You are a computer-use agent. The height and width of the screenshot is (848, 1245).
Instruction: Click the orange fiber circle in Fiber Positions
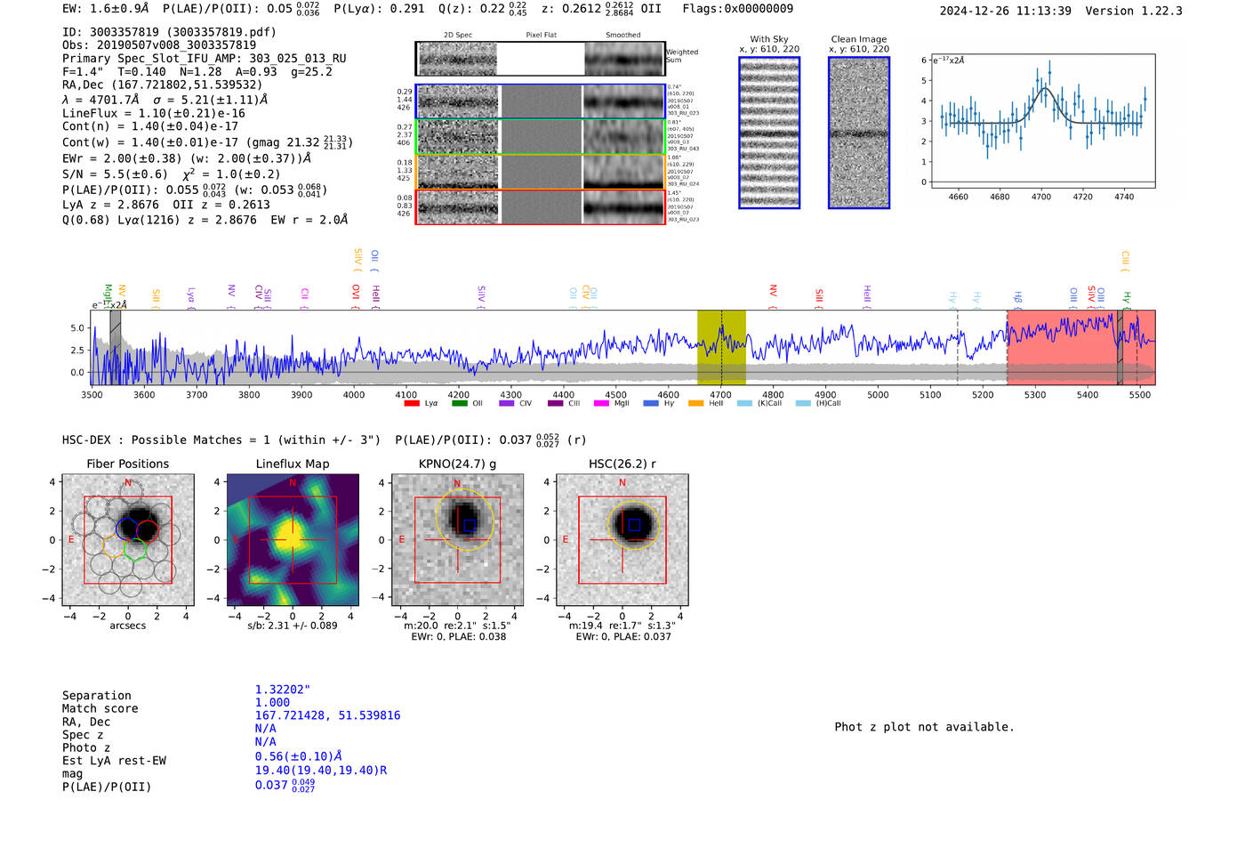[x=114, y=546]
